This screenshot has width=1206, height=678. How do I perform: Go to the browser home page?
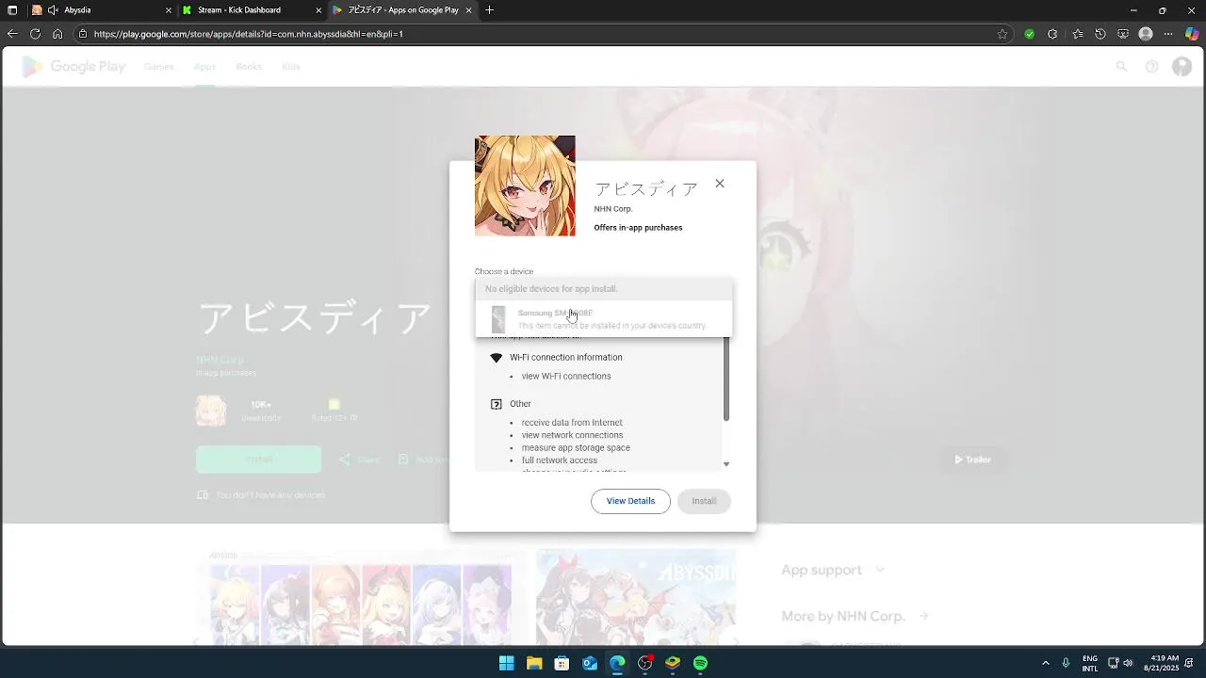[x=57, y=34]
